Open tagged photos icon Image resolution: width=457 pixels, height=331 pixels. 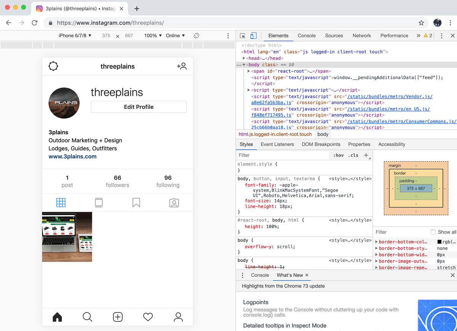174,202
